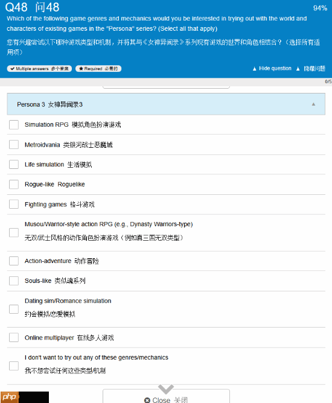Enable the Fighting games checkbox

pyautogui.click(x=14, y=205)
